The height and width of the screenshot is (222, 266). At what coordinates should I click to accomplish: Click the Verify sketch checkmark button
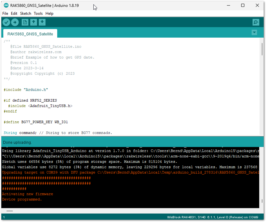(6, 22)
